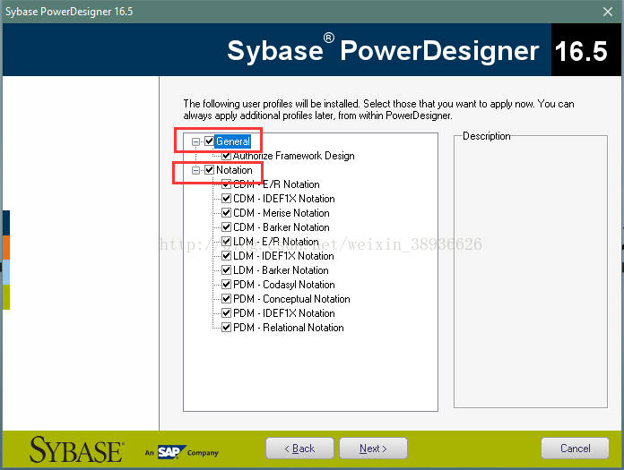Uncheck the General profile checkbox
The image size is (624, 470).
tap(209, 141)
